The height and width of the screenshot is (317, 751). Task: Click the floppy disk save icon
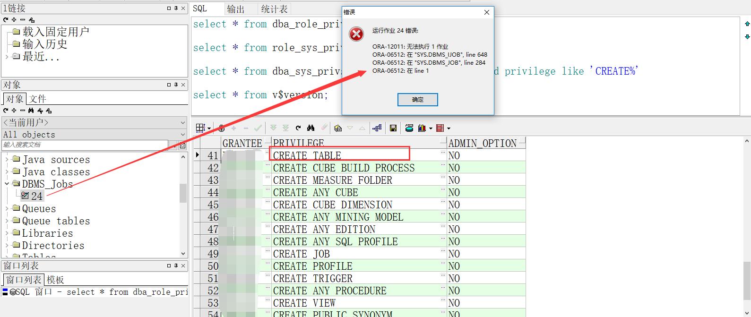tap(393, 128)
